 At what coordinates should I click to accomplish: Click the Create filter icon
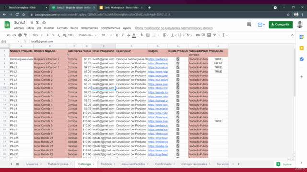pyautogui.click(x=215, y=35)
